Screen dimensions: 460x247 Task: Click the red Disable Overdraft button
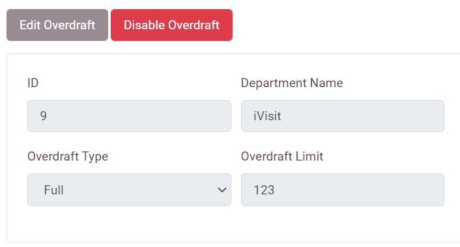[x=171, y=25]
